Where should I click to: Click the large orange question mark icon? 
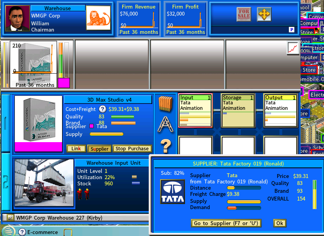(x=166, y=146)
